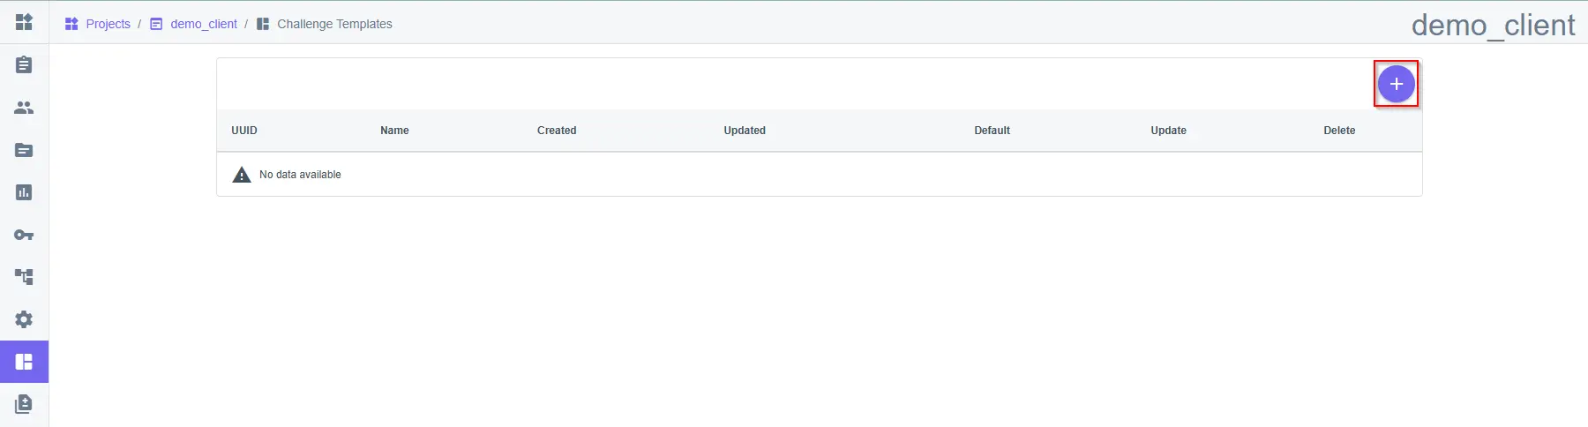Open the tree hierarchy sidebar icon
Screen dimensions: 1588x427
[x=24, y=277]
